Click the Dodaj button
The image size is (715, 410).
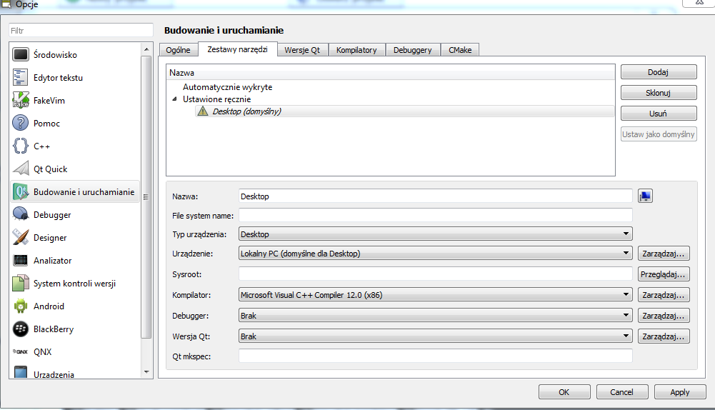click(659, 72)
